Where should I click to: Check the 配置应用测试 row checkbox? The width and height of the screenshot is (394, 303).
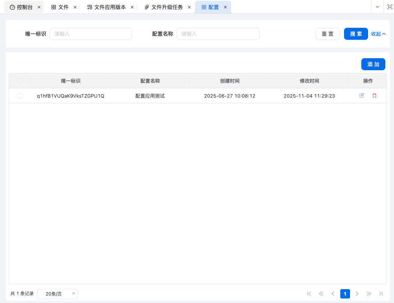20,96
